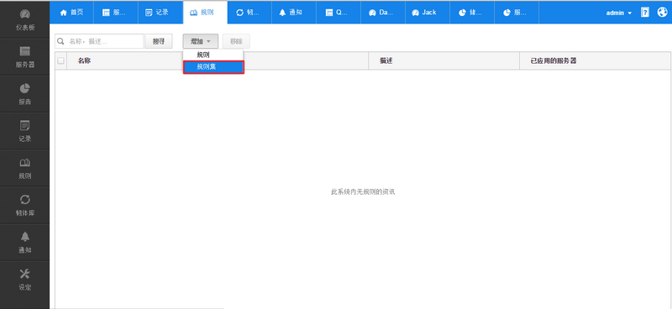The width and height of the screenshot is (672, 309).
Task: Open the help question-mark icon
Action: (645, 13)
